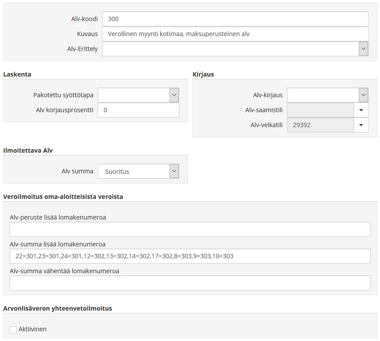Click the Kirjaus section heading
380x341 pixels.
tap(203, 74)
